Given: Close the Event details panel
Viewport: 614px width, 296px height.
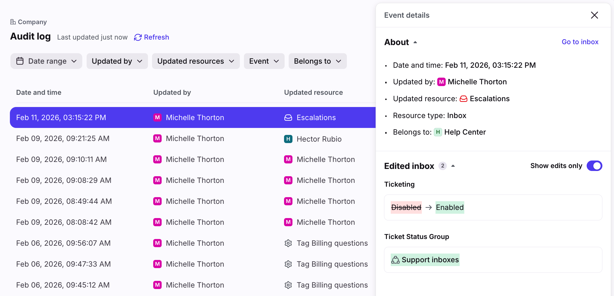Looking at the screenshot, I should 595,15.
